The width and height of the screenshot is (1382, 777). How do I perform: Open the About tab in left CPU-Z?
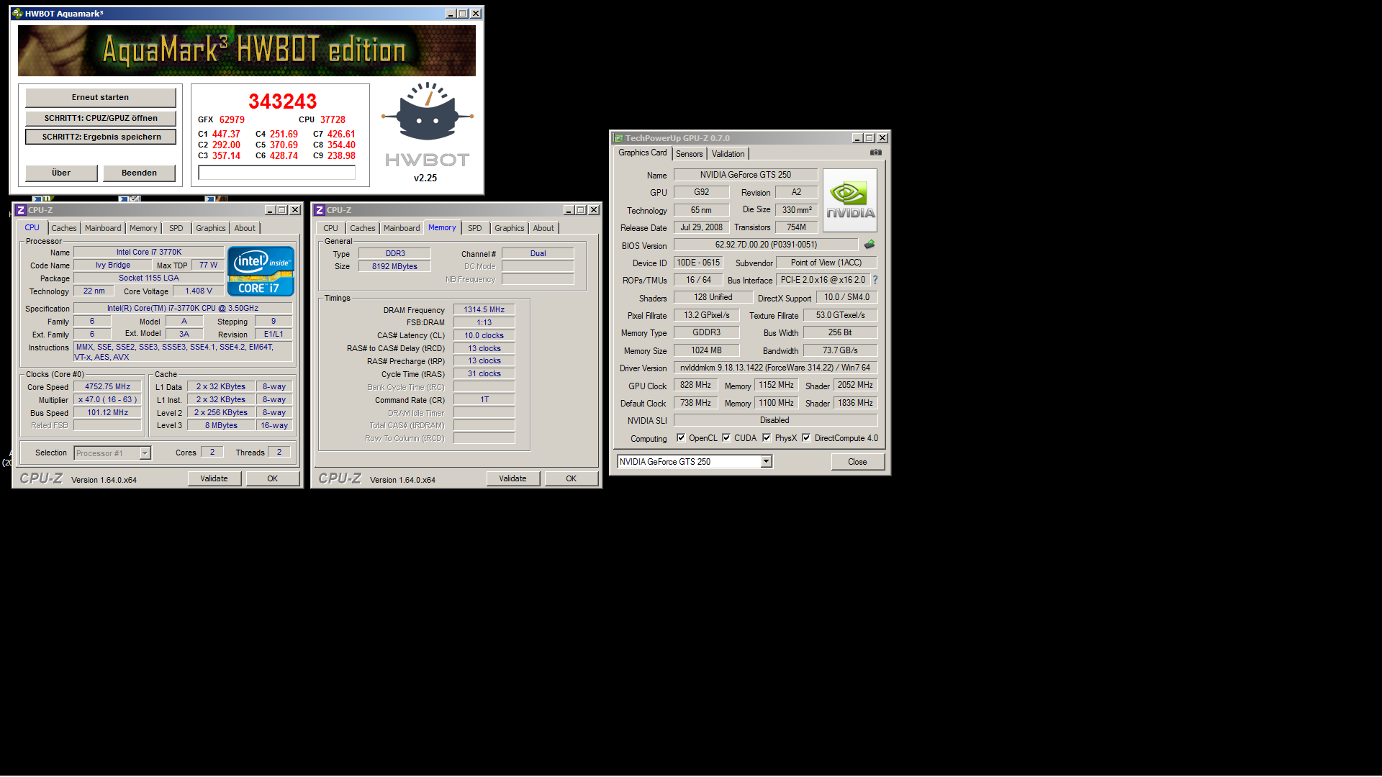245,228
